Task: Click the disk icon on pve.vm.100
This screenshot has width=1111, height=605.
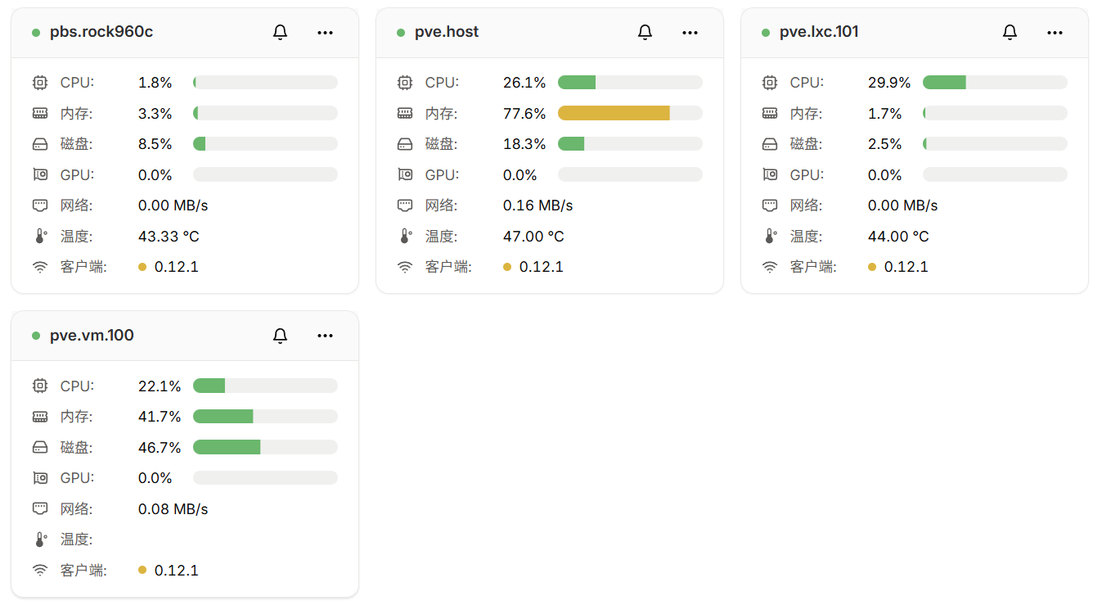Action: [x=40, y=447]
